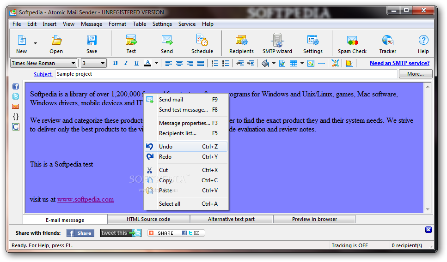Screen dimensions: 447x262
Task: Open the Service menu
Action: [x=187, y=24]
